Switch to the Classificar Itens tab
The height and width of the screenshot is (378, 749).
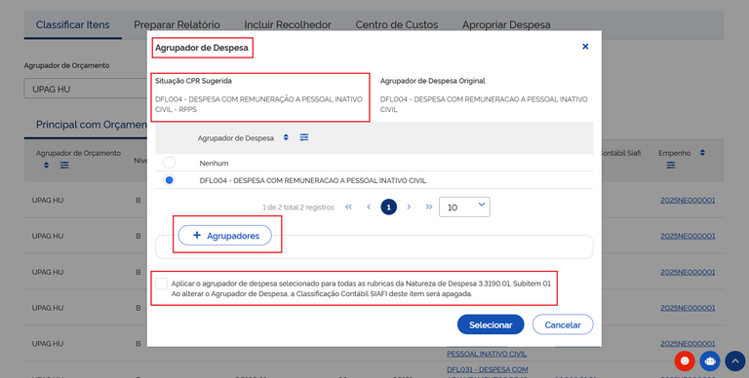click(x=72, y=24)
